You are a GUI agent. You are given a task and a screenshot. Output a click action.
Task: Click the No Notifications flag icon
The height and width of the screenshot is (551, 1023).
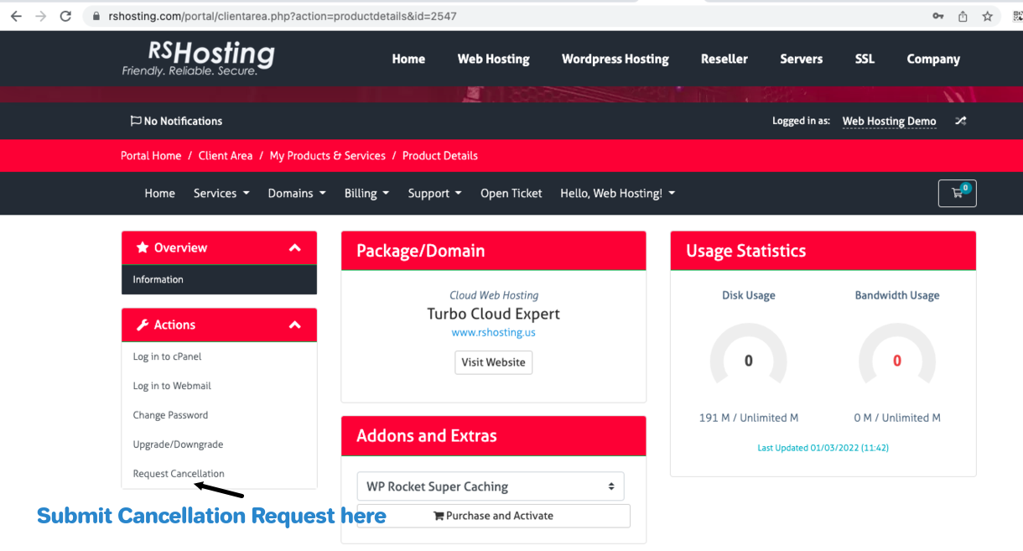pos(136,121)
